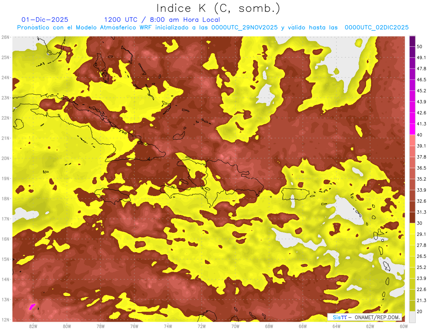Click '1200 UTC / 8:00 am Hora Local'
The image size is (429, 331).
[x=162, y=20]
